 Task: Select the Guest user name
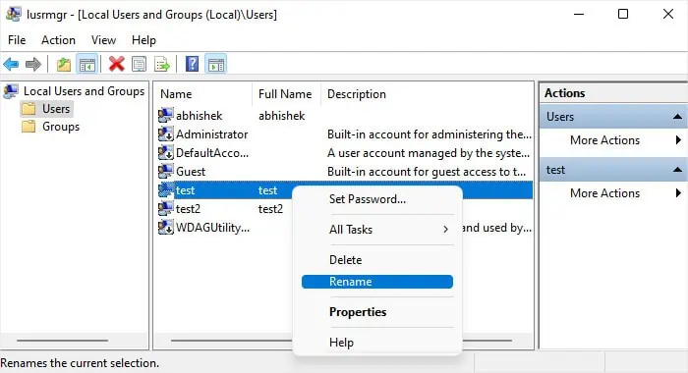click(191, 172)
